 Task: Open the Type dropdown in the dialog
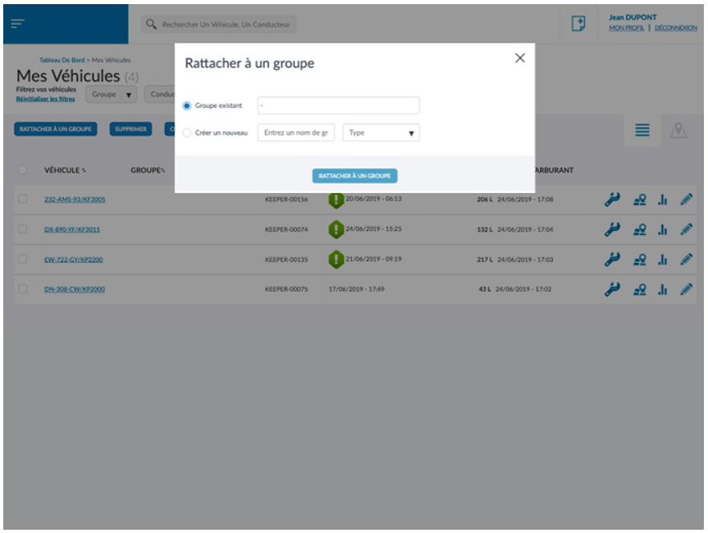tap(381, 132)
